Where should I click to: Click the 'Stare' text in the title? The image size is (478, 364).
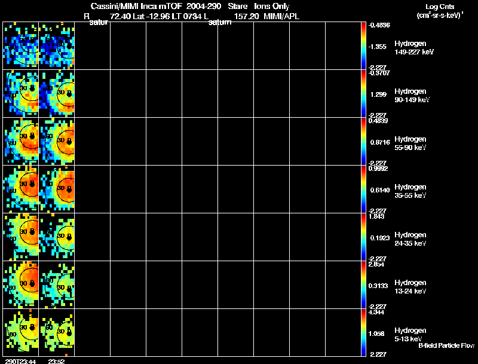point(237,6)
